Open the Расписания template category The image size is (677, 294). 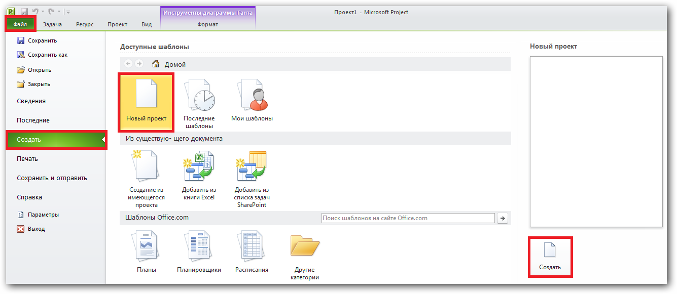(x=252, y=251)
